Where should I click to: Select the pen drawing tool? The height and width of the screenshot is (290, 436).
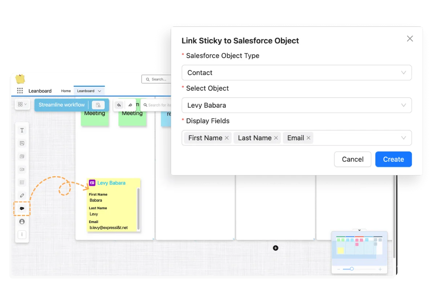(x=22, y=195)
